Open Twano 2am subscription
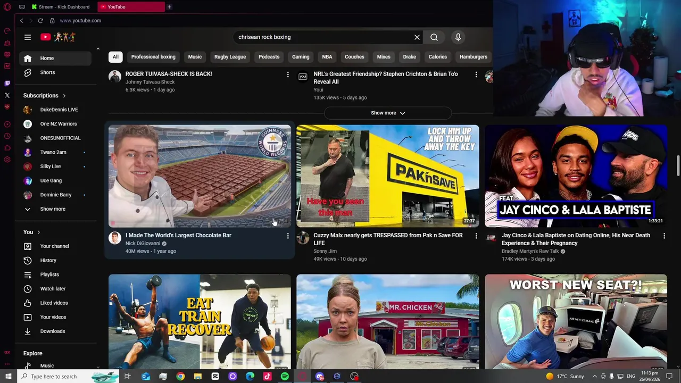Image resolution: width=681 pixels, height=383 pixels. [x=55, y=152]
